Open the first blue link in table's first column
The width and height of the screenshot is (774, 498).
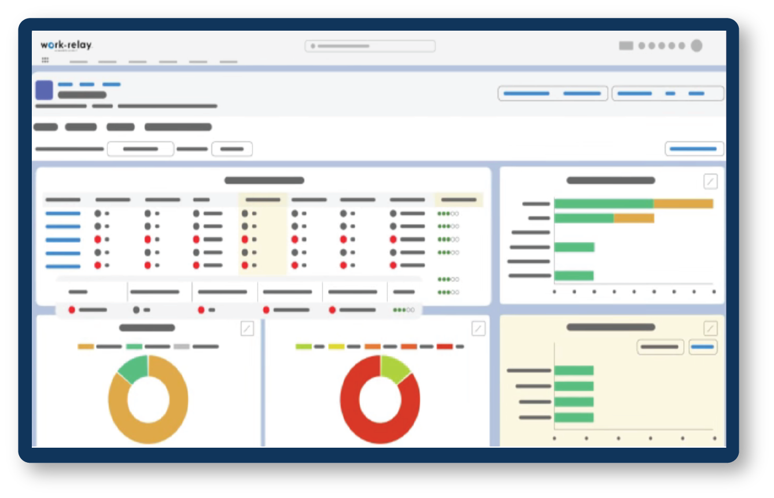63,213
